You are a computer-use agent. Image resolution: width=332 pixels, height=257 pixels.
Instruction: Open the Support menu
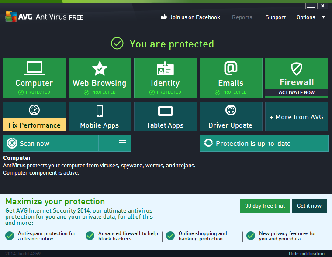(x=276, y=17)
